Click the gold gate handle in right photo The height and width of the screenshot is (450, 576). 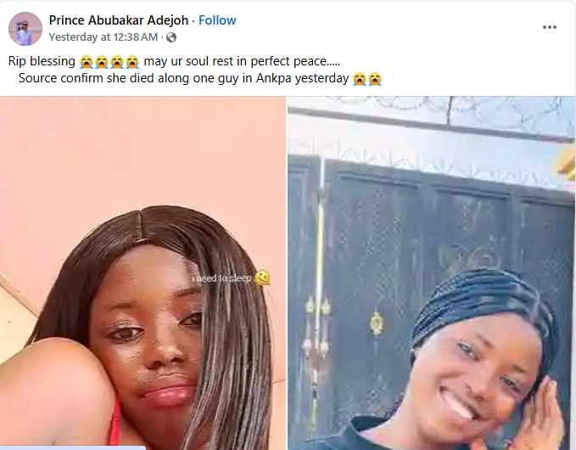point(376,323)
